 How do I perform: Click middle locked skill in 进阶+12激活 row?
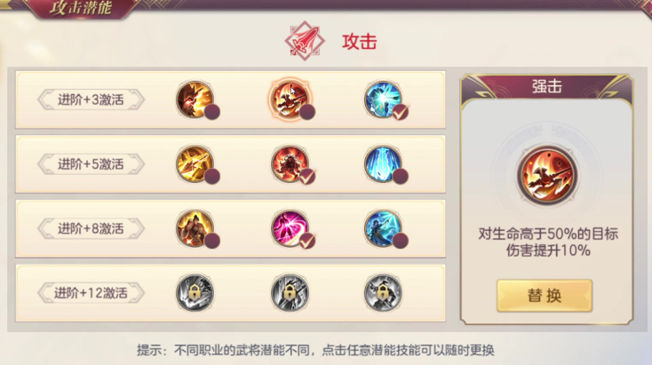[x=290, y=293]
